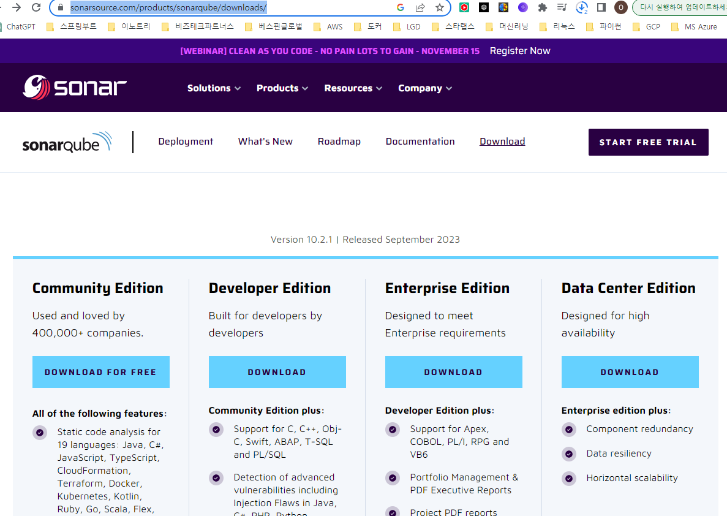This screenshot has width=727, height=516.
Task: Click the Community Edition heading
Action: [x=98, y=288]
